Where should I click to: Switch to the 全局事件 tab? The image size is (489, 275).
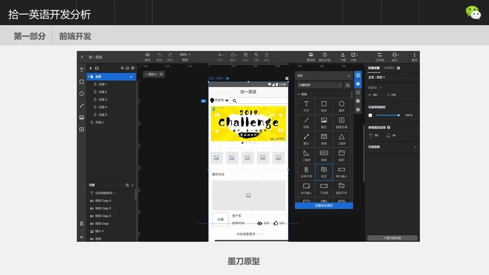point(390,68)
